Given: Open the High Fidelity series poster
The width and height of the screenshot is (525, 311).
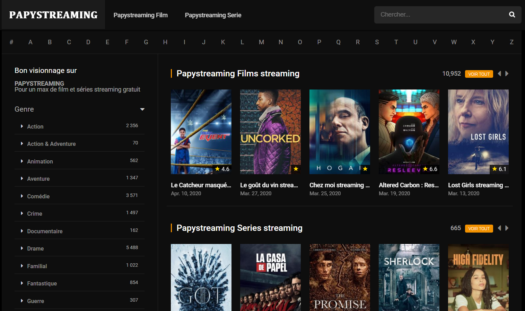Looking at the screenshot, I should click(x=478, y=277).
